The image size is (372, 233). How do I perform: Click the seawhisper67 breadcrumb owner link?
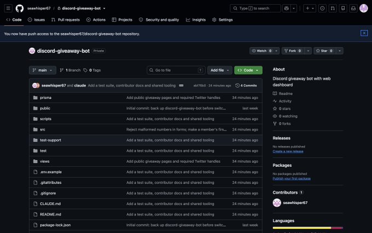click(39, 8)
